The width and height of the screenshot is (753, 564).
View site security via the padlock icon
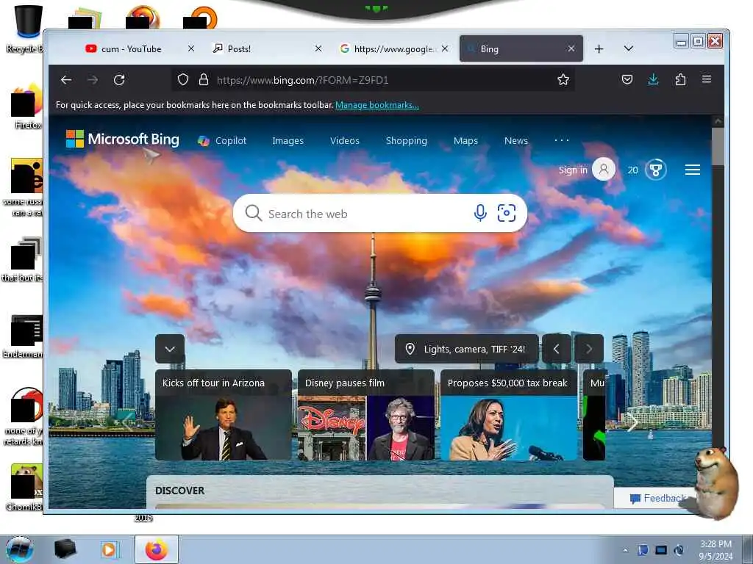coord(204,79)
